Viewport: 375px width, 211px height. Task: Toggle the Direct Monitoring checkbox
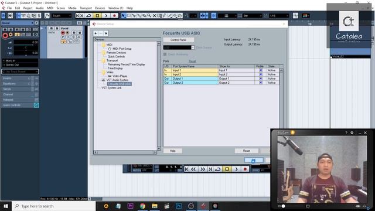point(165,55)
